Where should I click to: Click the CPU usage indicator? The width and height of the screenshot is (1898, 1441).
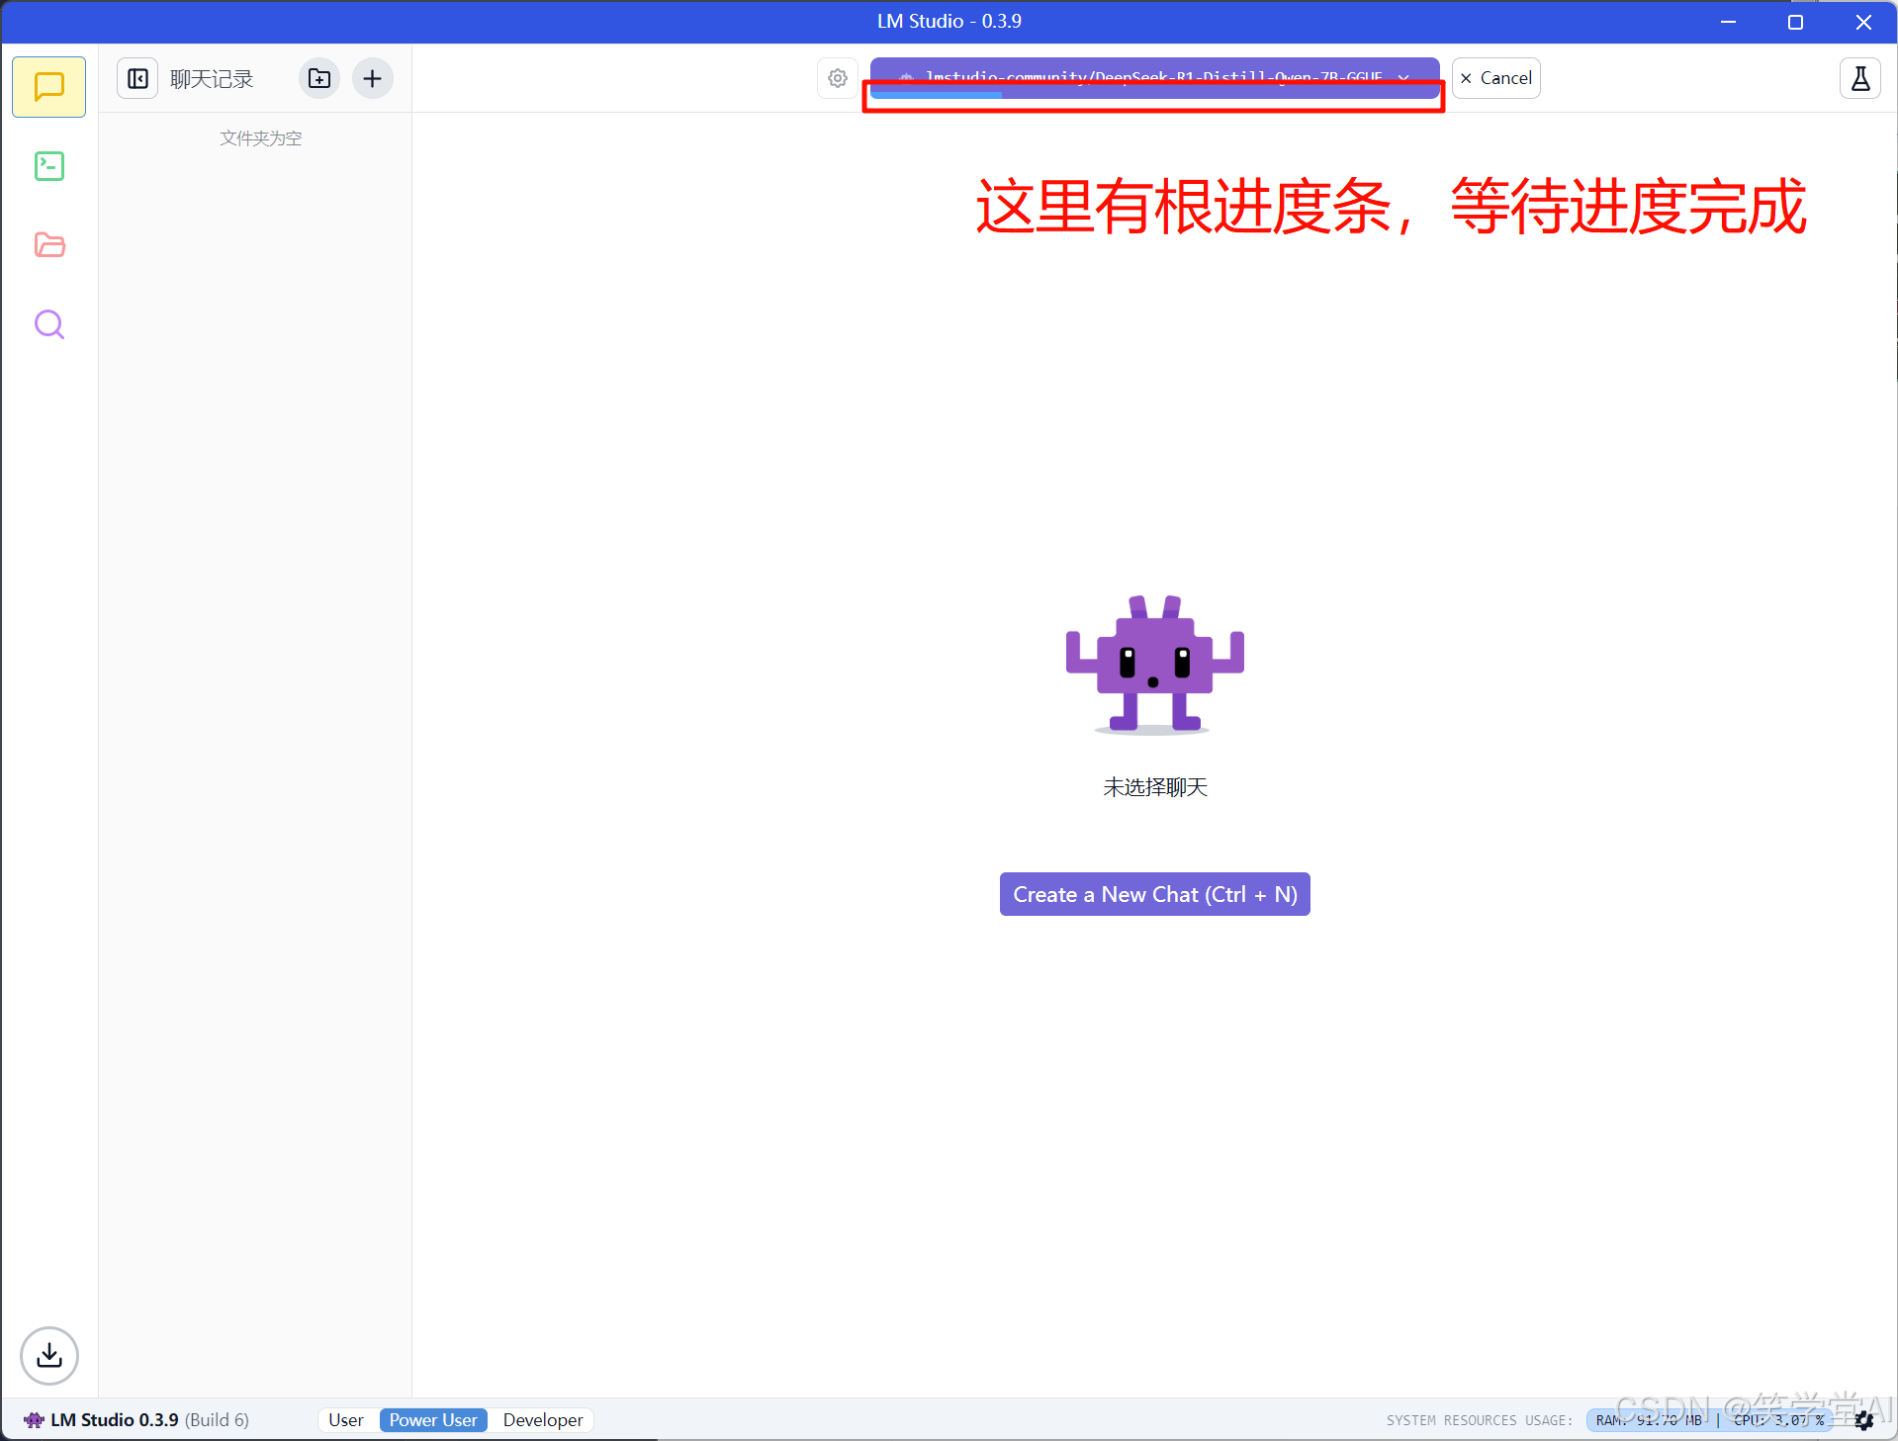pyautogui.click(x=1778, y=1420)
